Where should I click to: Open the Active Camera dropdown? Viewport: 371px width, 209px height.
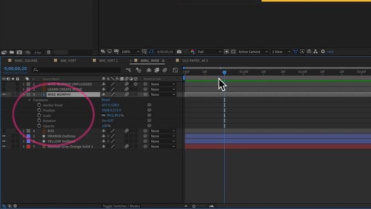pos(253,52)
